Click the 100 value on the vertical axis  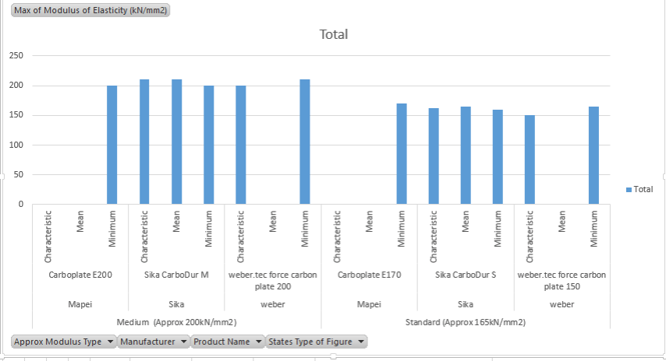click(16, 145)
